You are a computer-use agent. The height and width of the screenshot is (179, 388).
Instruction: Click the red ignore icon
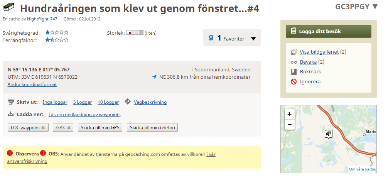(294, 81)
